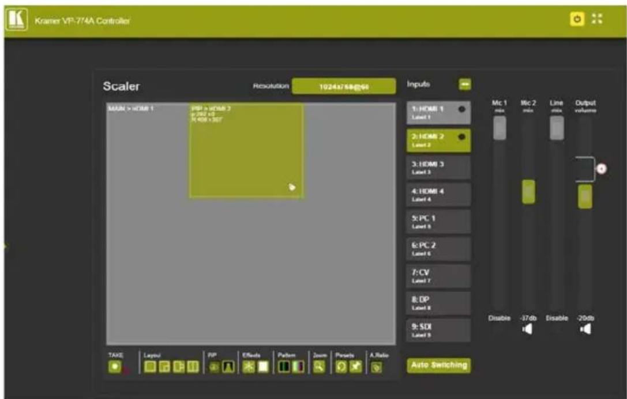Click the Presets recall circular-arrow icon
The height and width of the screenshot is (399, 627).
pos(341,366)
